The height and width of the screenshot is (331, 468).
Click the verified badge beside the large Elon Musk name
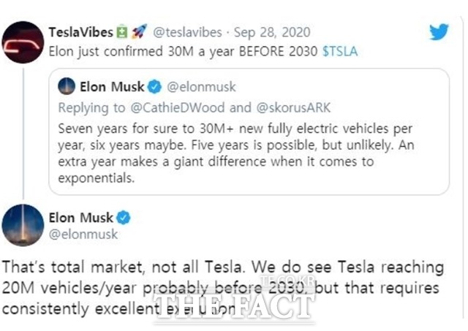(x=124, y=217)
